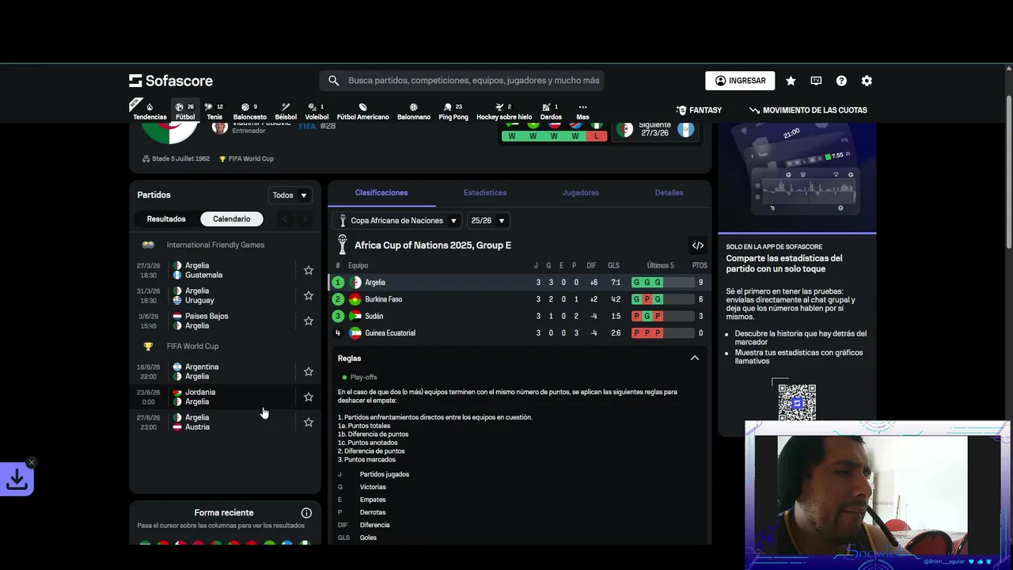Open the settings gear icon
Viewport: 1013px width, 570px height.
(x=867, y=81)
